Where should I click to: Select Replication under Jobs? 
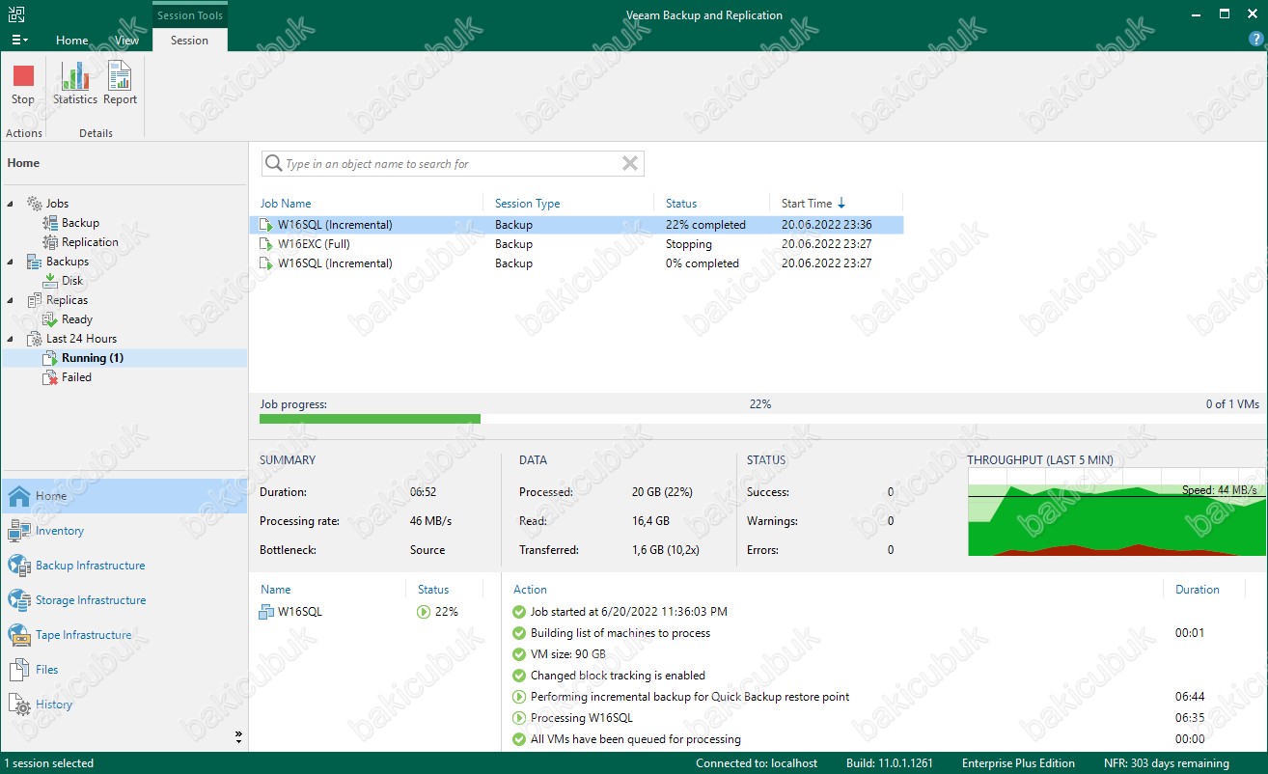pos(90,242)
